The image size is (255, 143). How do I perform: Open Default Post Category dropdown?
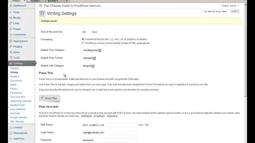[92, 50]
